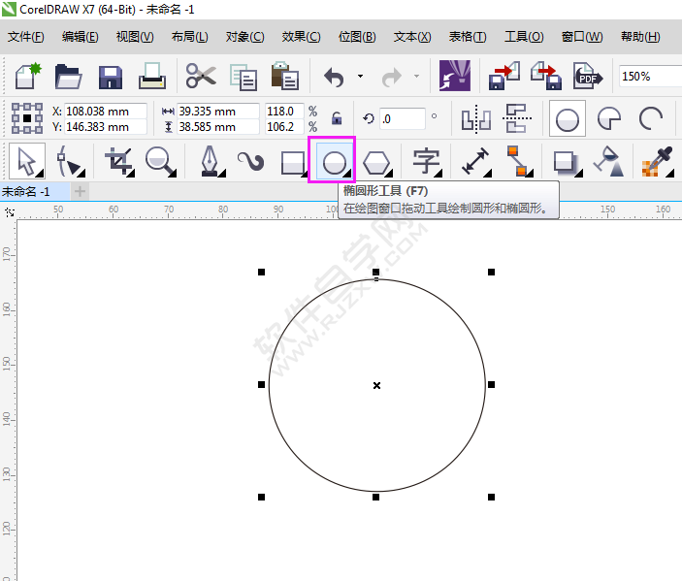Select the Ellipse tool

point(334,161)
